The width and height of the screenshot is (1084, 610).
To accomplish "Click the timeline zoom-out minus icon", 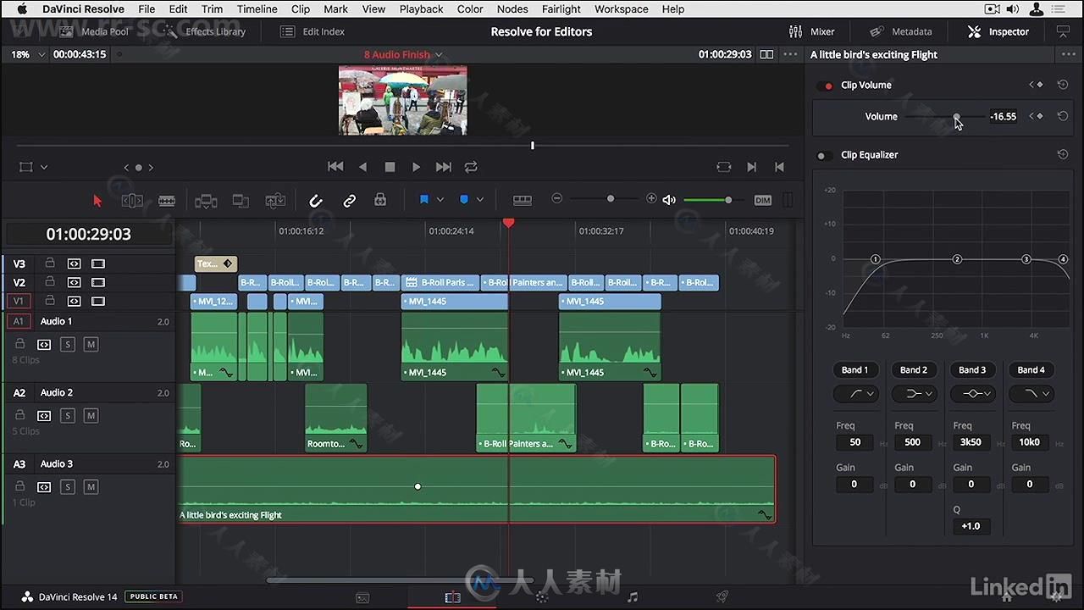I will coord(556,198).
